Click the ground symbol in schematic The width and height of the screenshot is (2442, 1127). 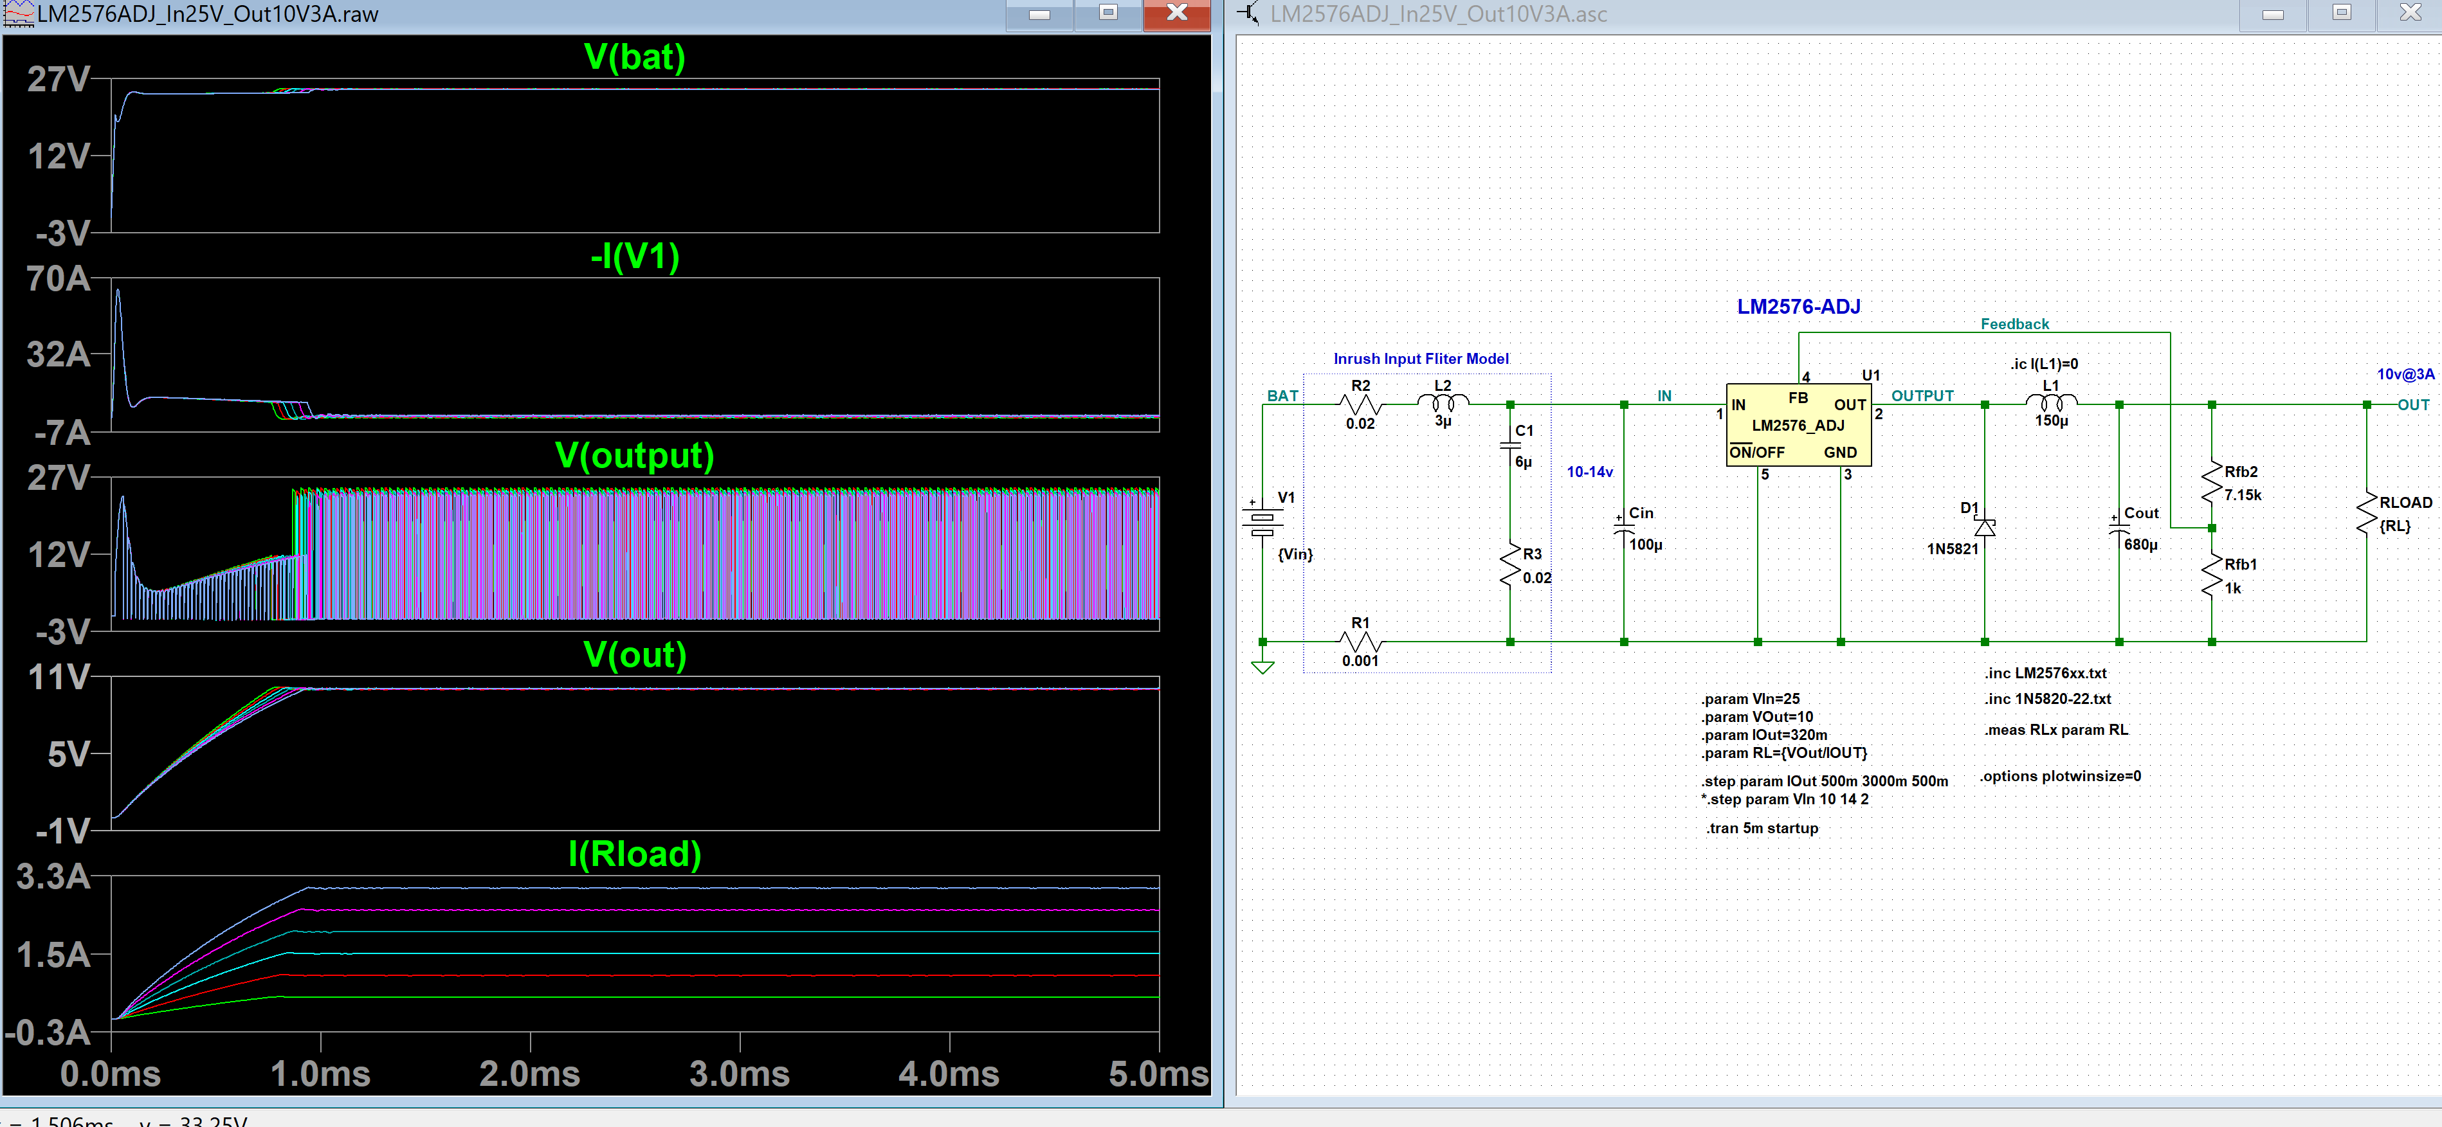coord(1262,667)
